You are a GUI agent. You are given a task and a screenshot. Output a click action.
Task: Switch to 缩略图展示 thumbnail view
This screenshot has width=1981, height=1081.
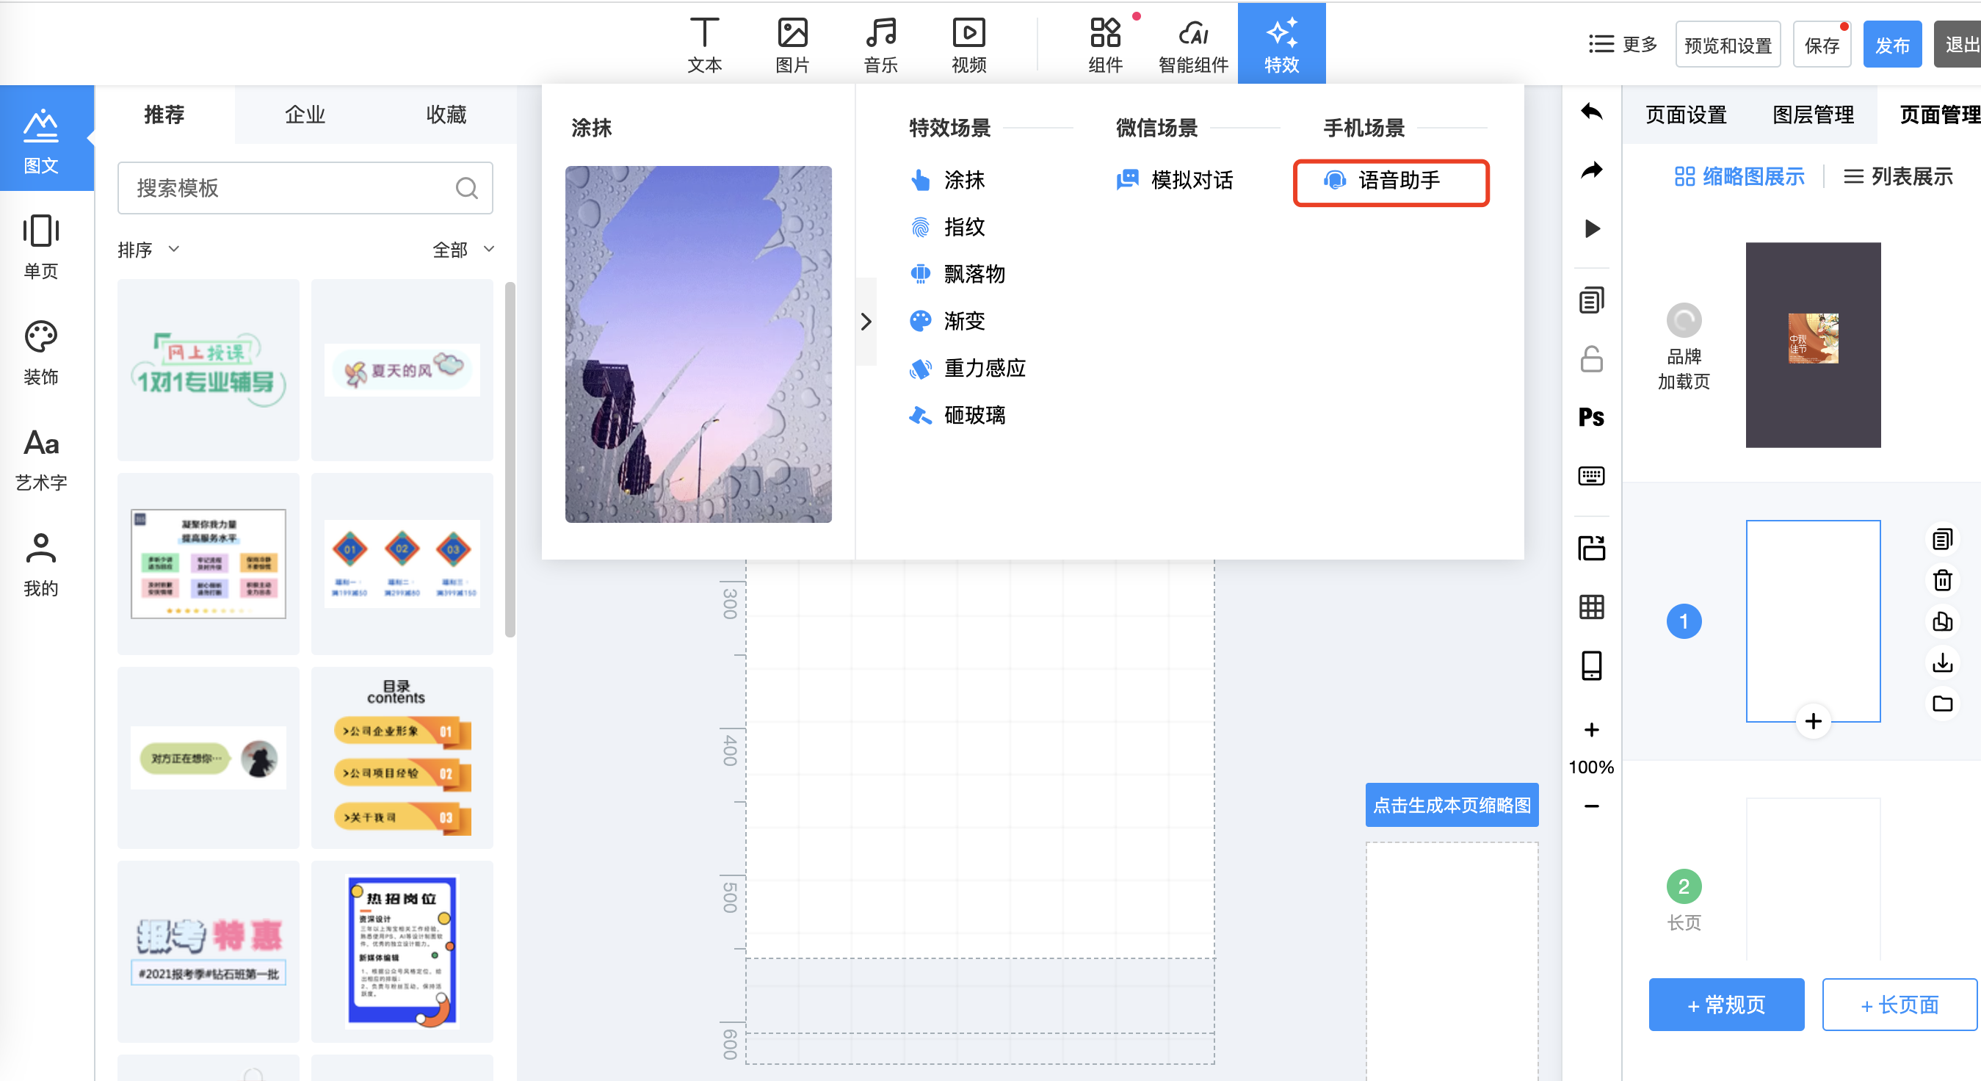[1739, 177]
